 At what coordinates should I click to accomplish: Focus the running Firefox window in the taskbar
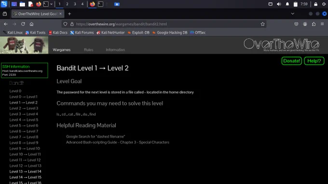pos(92,4)
